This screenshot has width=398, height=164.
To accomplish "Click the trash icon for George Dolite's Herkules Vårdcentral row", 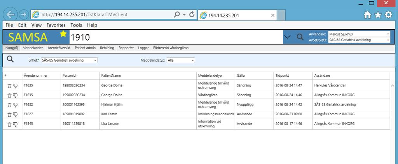I will pos(9,86).
